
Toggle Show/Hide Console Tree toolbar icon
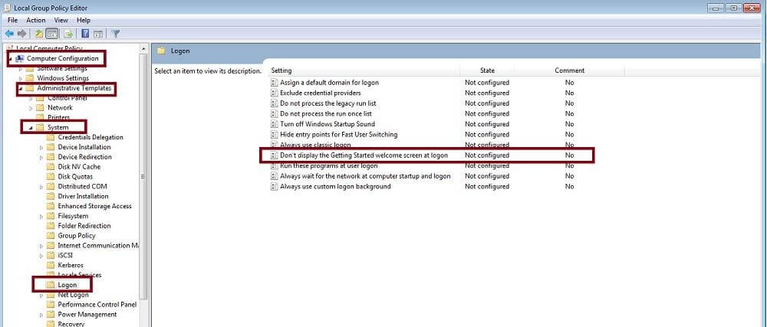coord(52,34)
